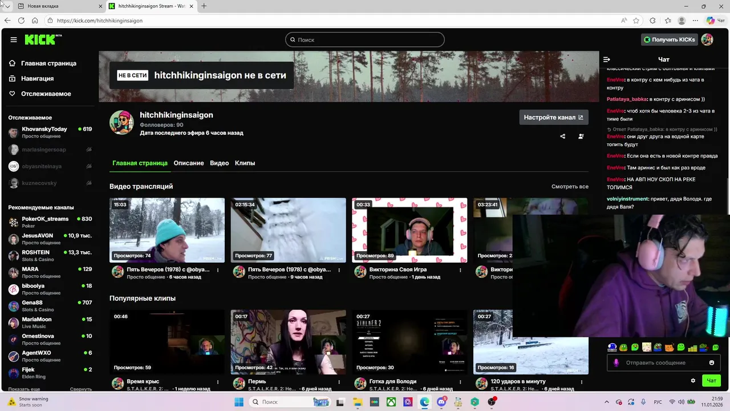Click green Чат send button
The image size is (730, 411).
click(712, 381)
